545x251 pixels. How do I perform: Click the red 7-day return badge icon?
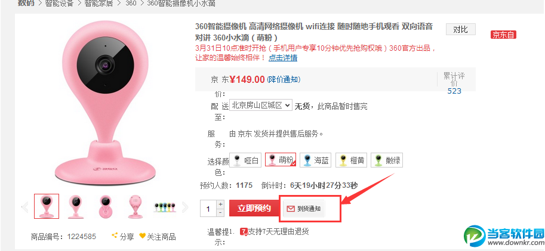(244, 231)
